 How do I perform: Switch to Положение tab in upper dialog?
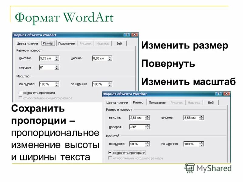coord(67,44)
